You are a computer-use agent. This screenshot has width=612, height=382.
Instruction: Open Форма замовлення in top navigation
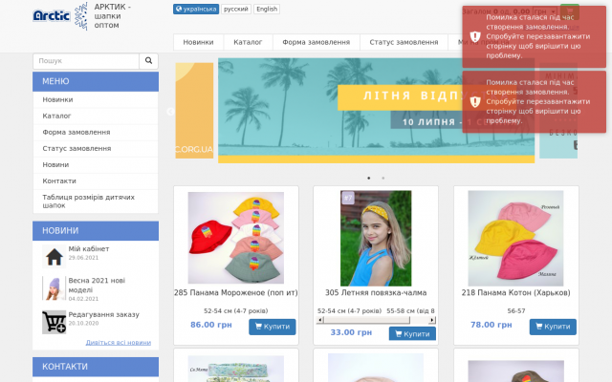(x=317, y=42)
